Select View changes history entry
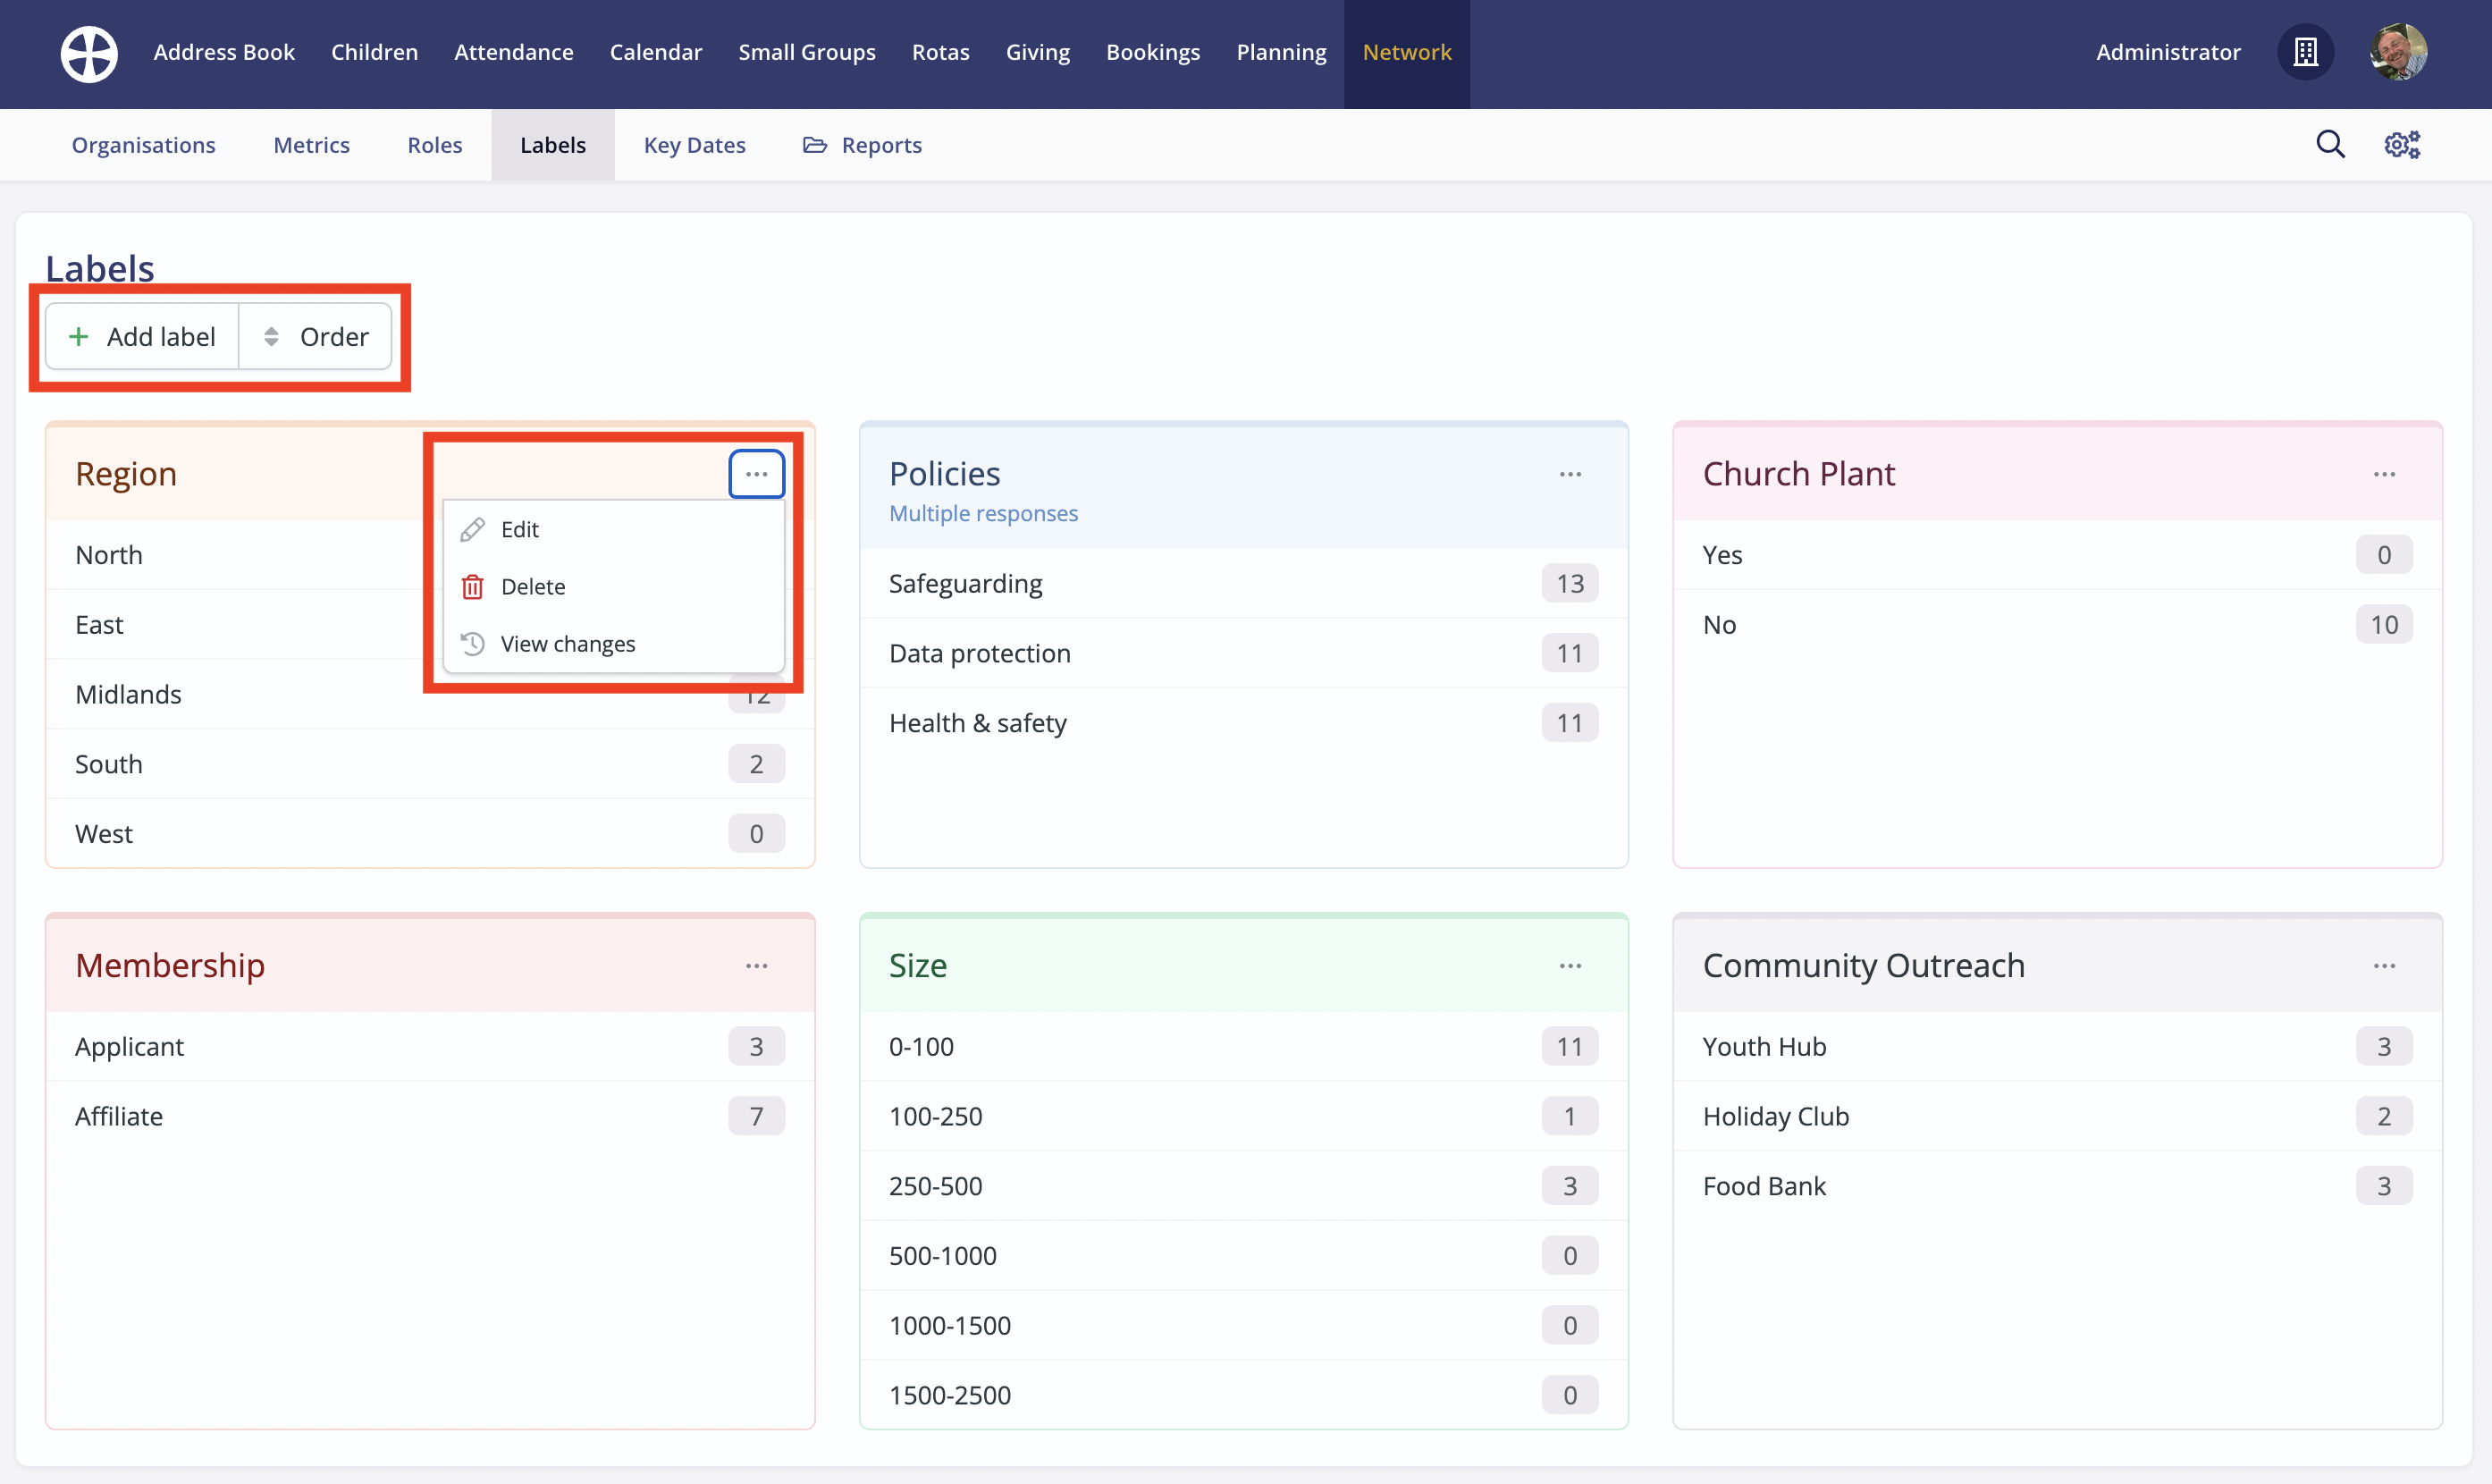2492x1484 pixels. pos(567,644)
